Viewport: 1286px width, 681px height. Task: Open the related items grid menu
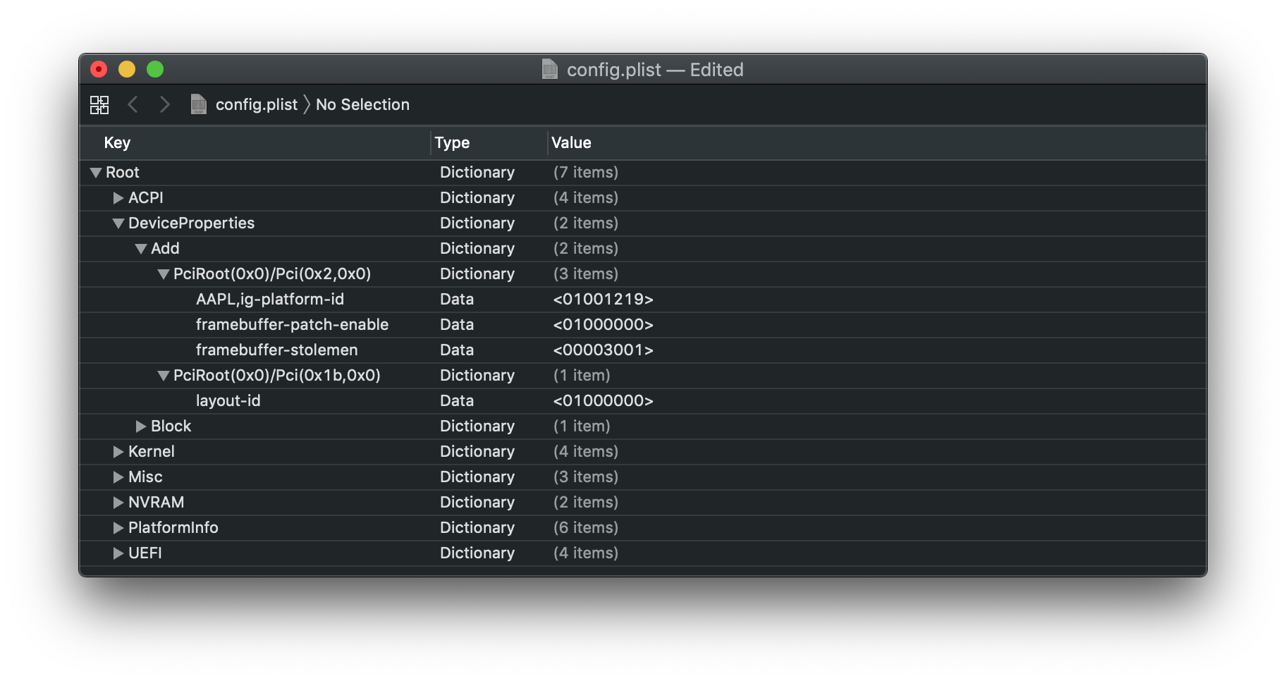(99, 105)
